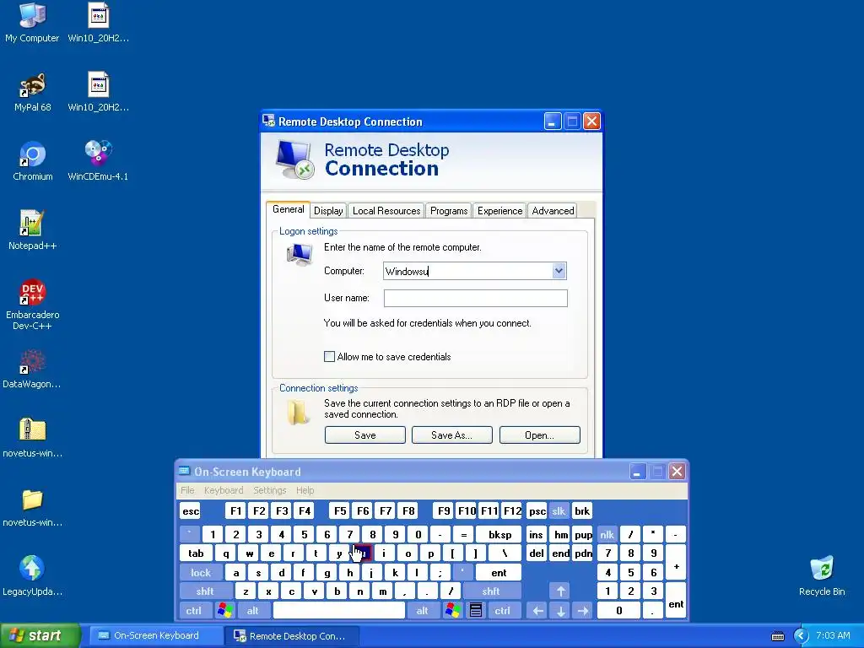The height and width of the screenshot is (648, 864).
Task: Click the Open... button
Action: pyautogui.click(x=539, y=435)
